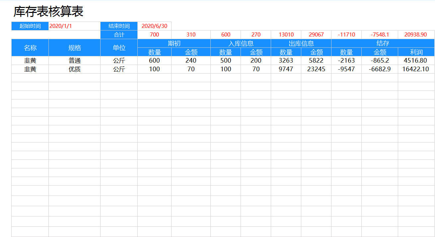This screenshot has width=435, height=237.
Task: Select the 结存 group header
Action: pyautogui.click(x=383, y=43)
